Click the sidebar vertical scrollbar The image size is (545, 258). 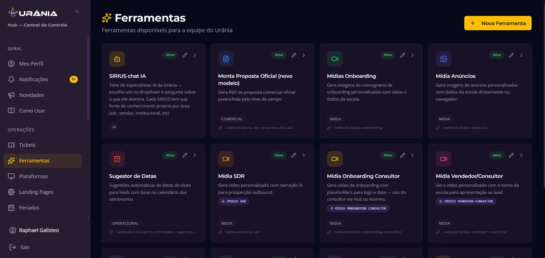coord(88,79)
